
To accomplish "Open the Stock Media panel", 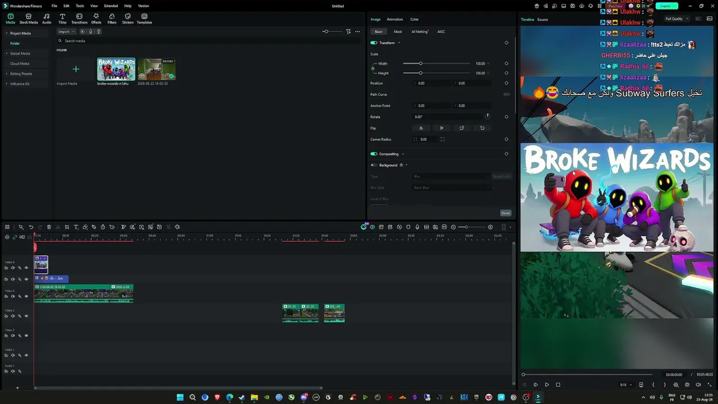I will click(x=29, y=19).
